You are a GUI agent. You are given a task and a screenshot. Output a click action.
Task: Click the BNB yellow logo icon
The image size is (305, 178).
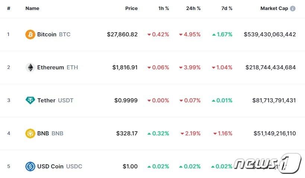click(30, 133)
